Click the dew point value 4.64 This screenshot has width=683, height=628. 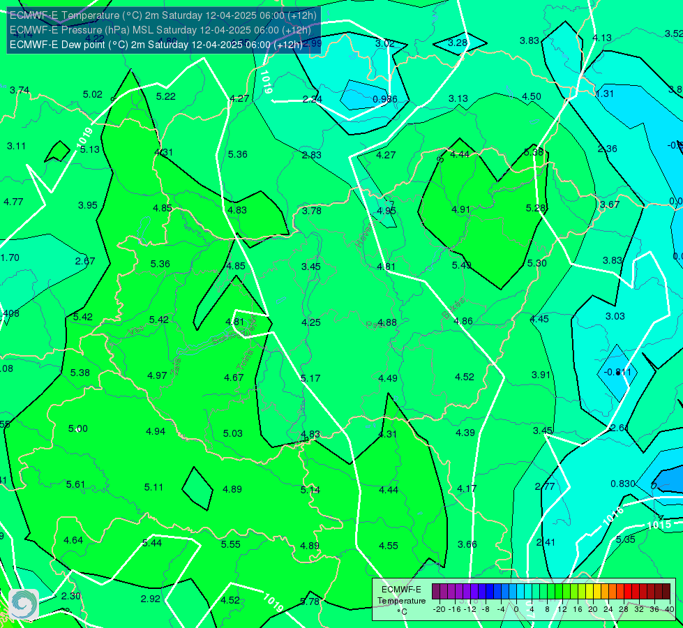(x=73, y=540)
